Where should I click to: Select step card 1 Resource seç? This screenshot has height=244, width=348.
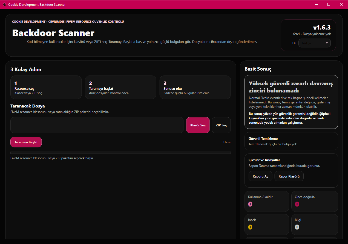pos(46,87)
